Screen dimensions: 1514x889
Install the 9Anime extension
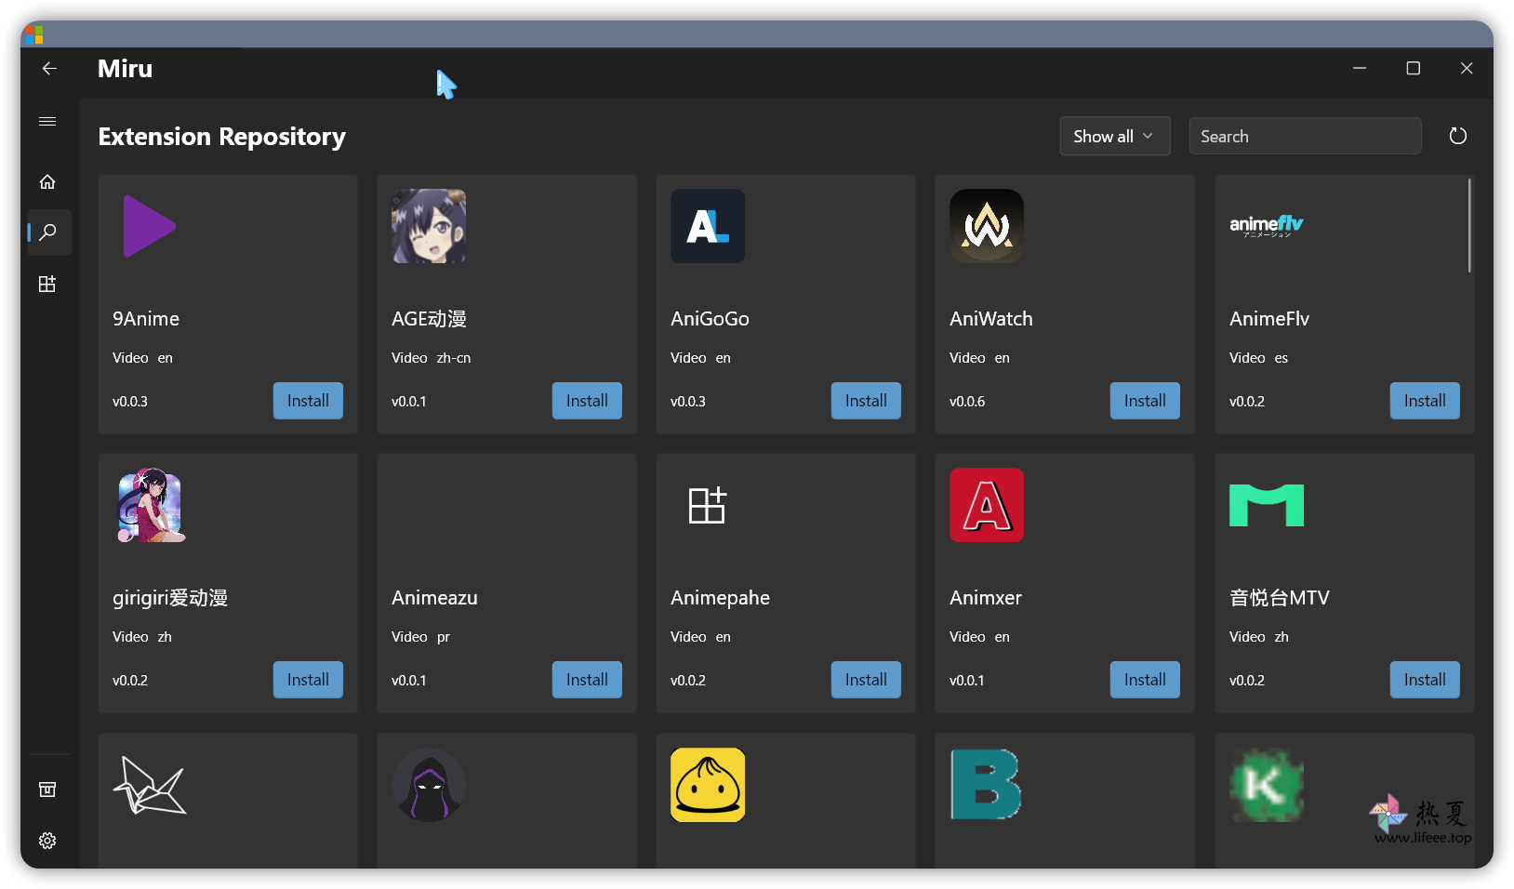(308, 401)
